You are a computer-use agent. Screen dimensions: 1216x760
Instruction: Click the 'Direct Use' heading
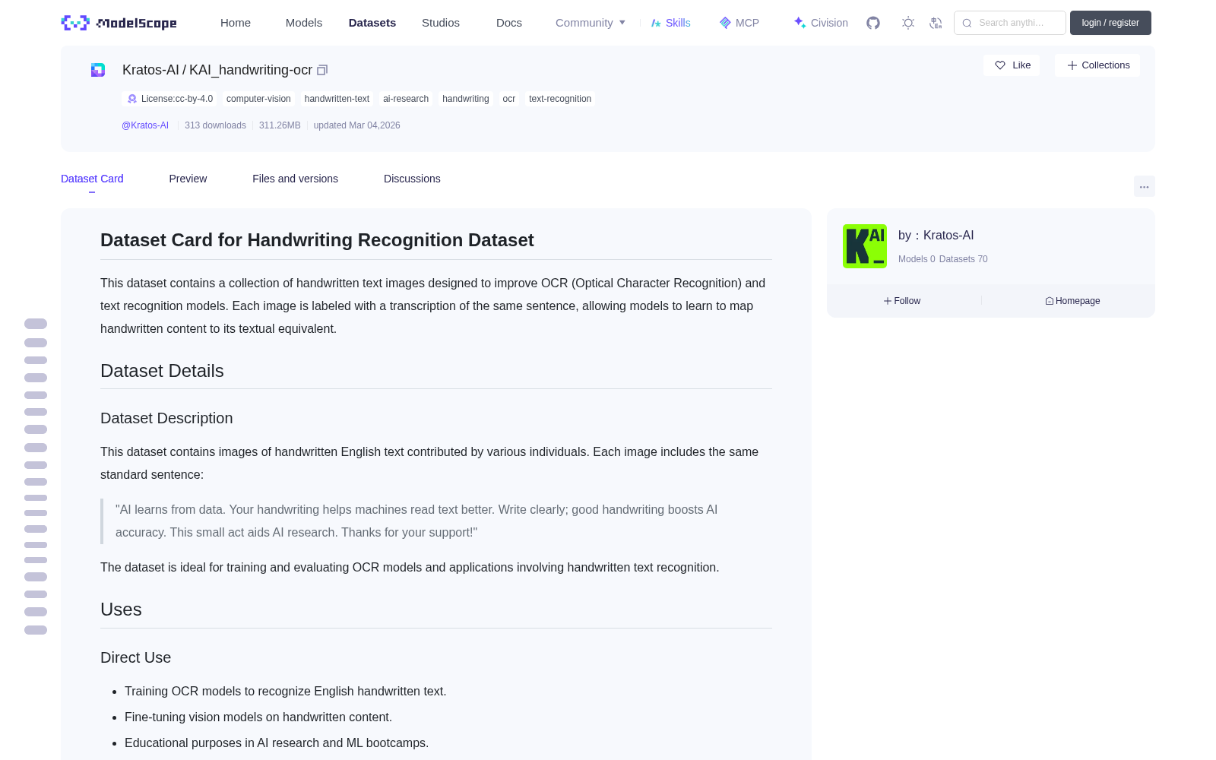(x=135, y=657)
